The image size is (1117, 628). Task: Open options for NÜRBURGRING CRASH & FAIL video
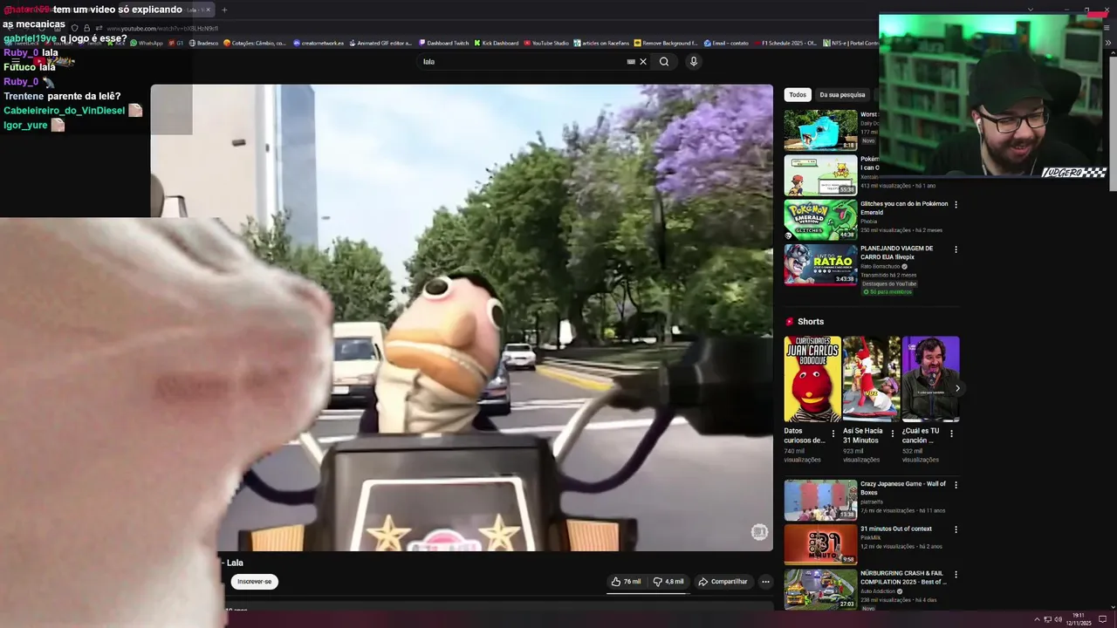956,575
